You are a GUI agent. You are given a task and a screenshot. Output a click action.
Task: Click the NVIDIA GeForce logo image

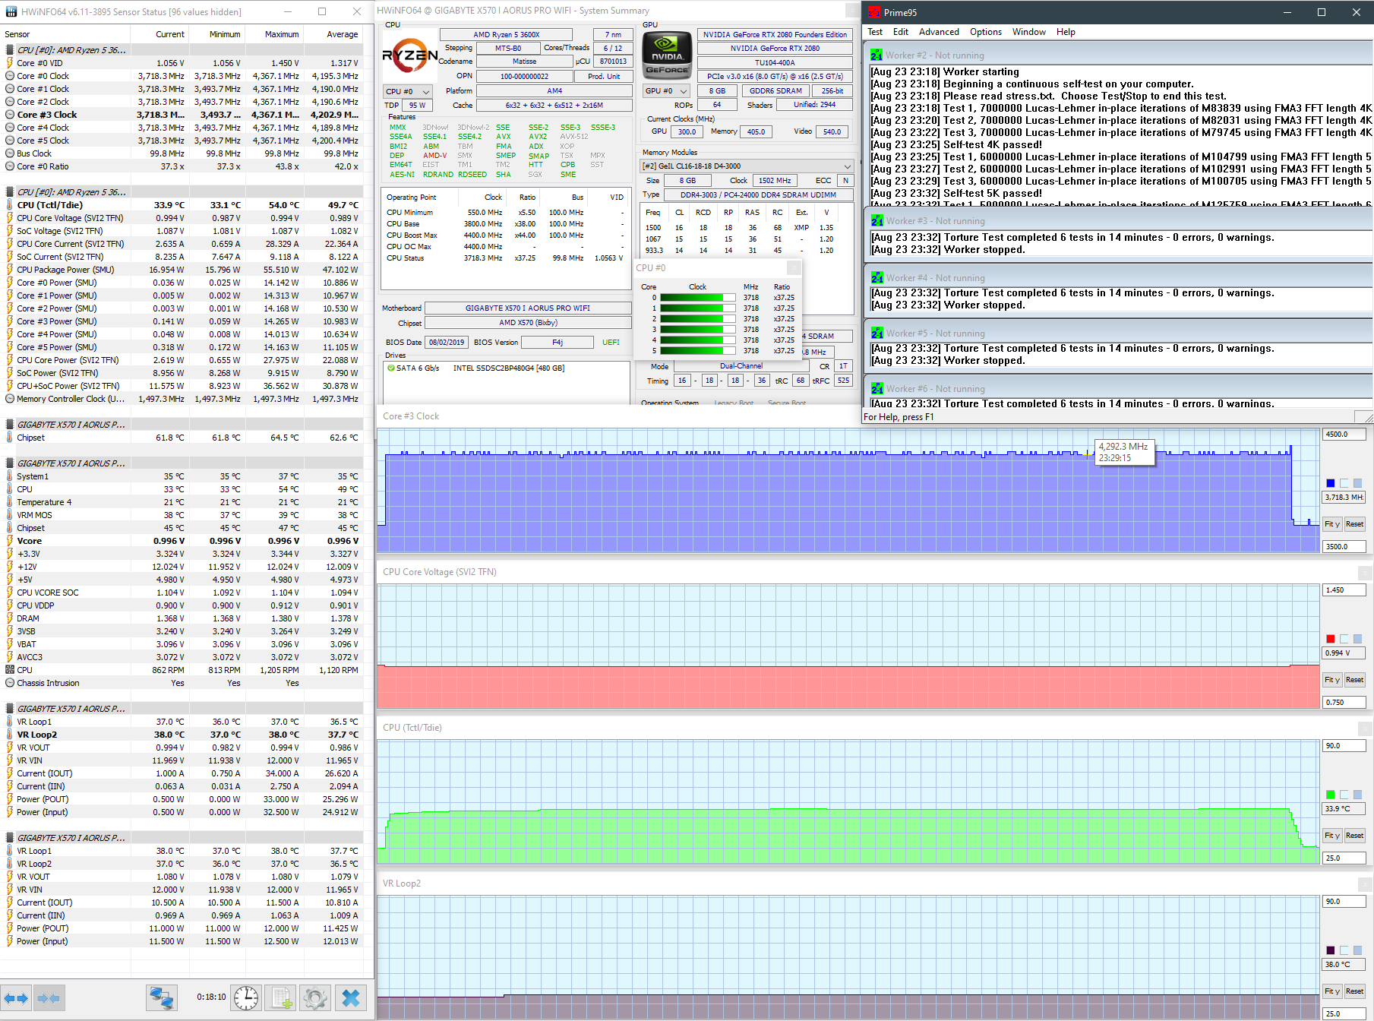point(667,55)
